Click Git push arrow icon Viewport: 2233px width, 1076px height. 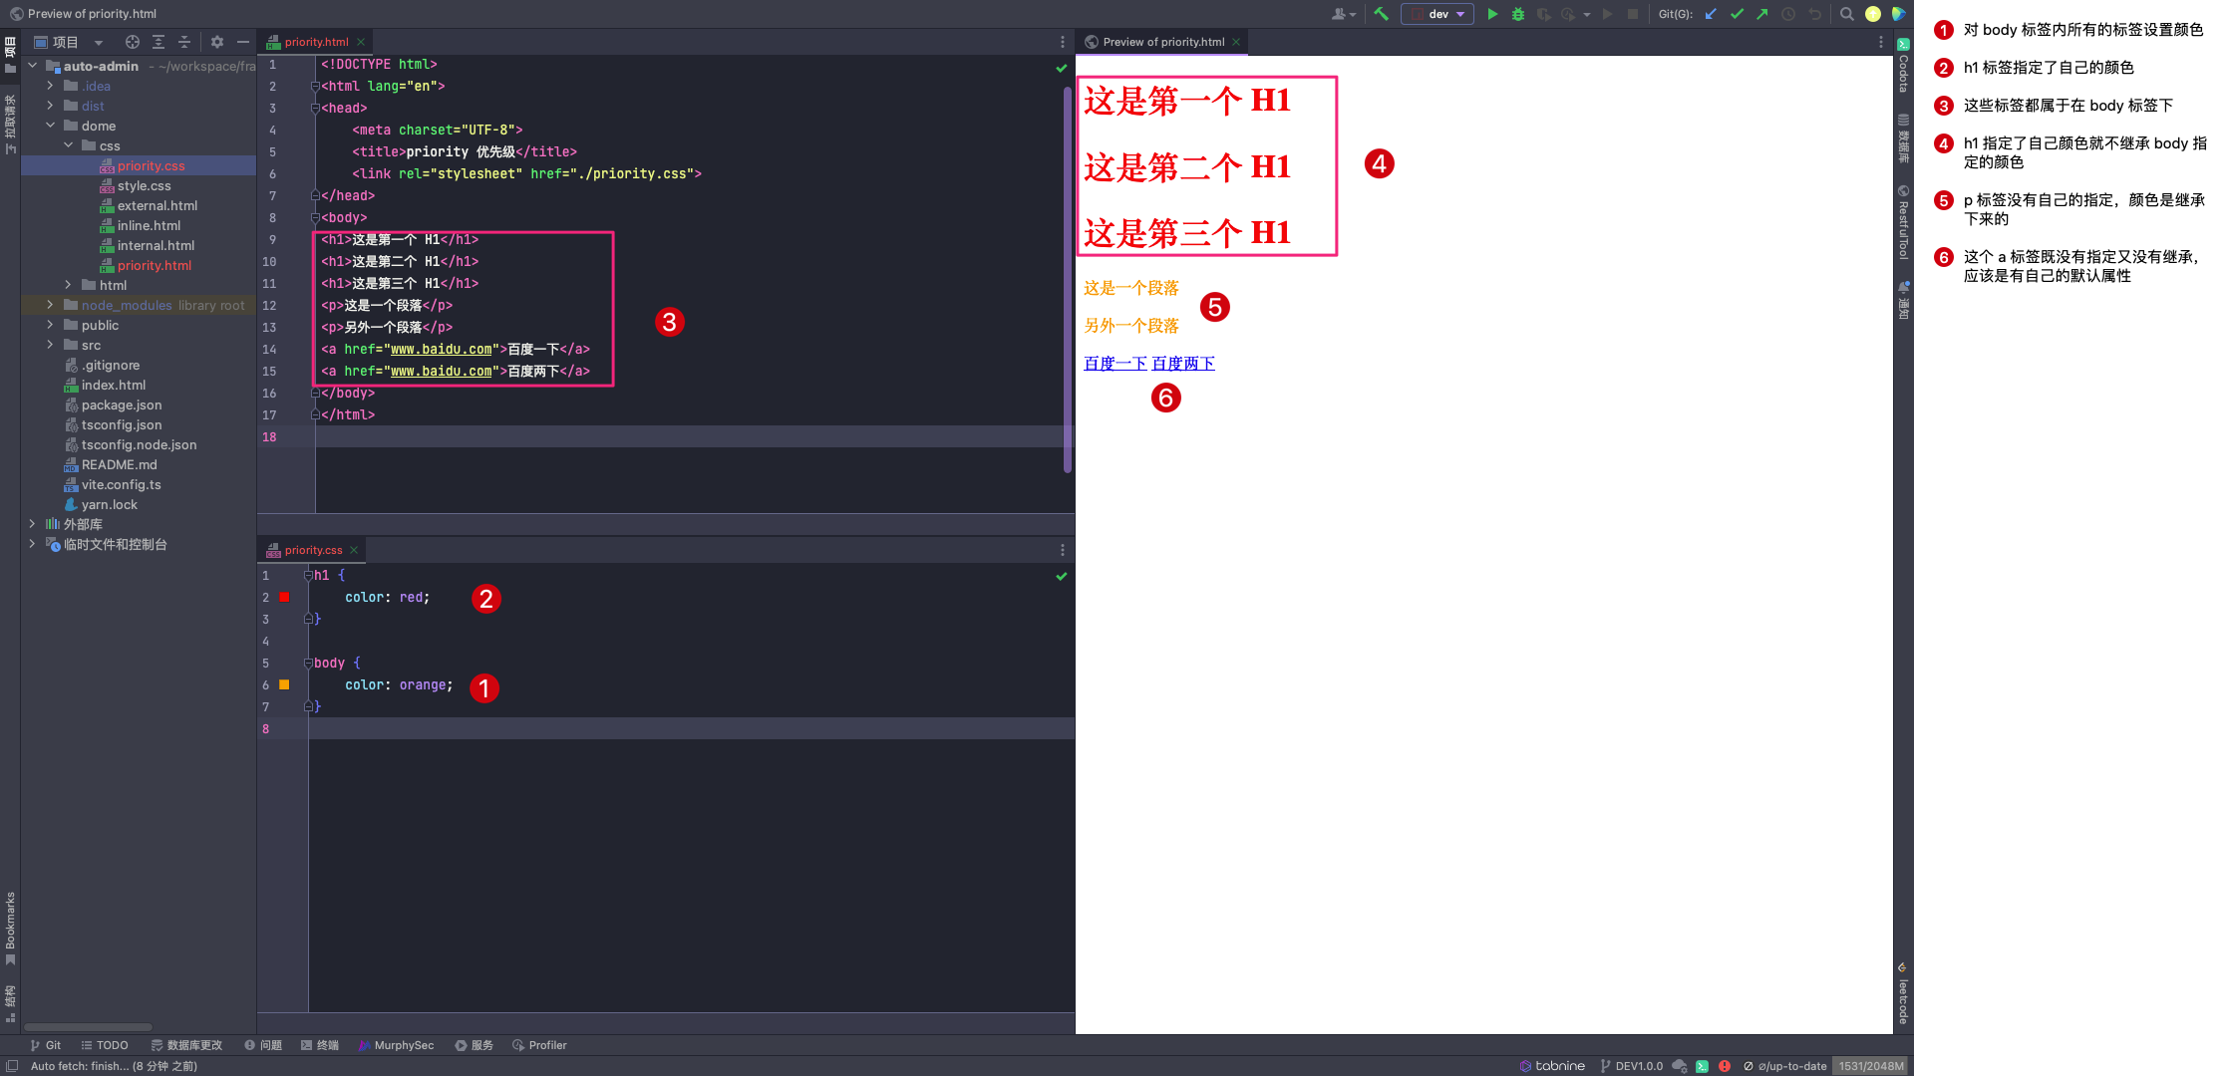click(1761, 14)
